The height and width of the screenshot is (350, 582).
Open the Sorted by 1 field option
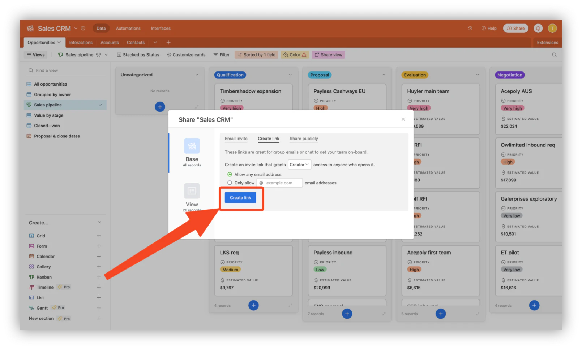click(x=256, y=55)
